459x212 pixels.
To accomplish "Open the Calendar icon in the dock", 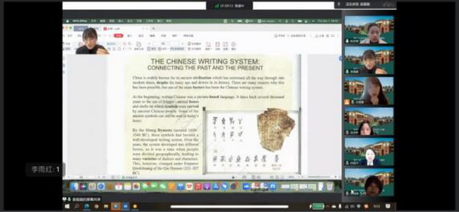I will point(119,186).
